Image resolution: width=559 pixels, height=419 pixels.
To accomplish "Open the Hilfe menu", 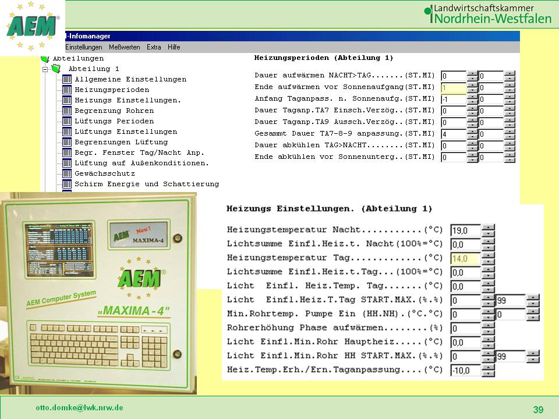I will tap(174, 47).
